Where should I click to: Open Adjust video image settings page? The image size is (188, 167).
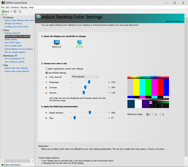tap(17, 71)
